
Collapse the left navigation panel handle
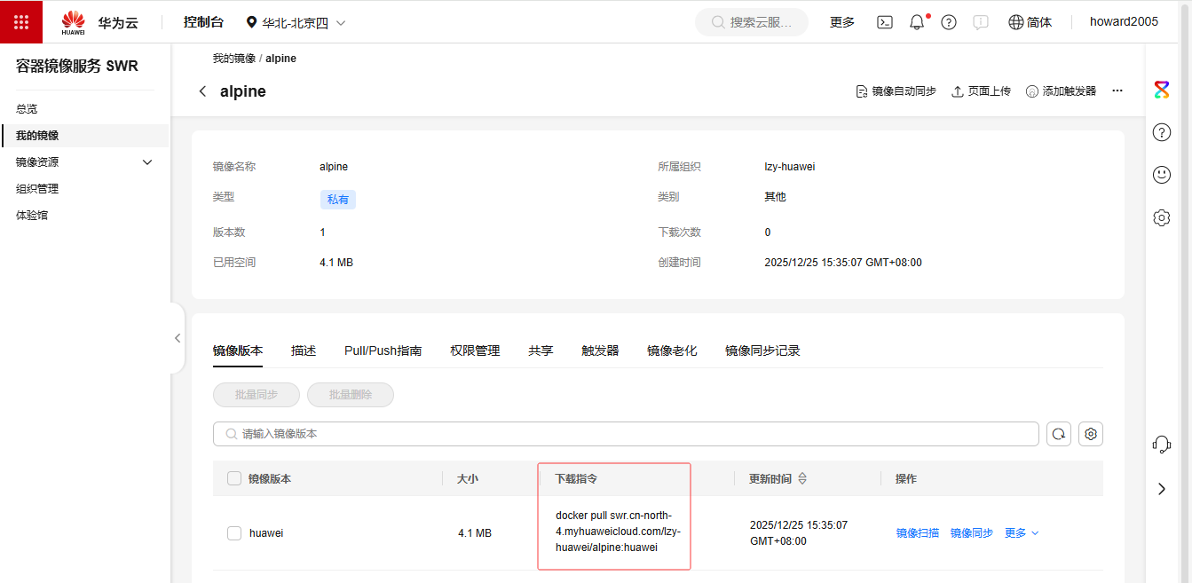pos(178,338)
